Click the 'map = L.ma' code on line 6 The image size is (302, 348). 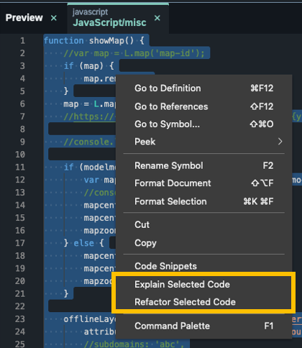[90, 104]
